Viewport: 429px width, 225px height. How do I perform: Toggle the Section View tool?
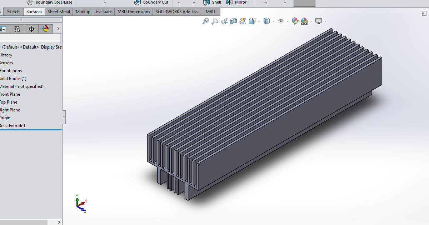[x=234, y=21]
